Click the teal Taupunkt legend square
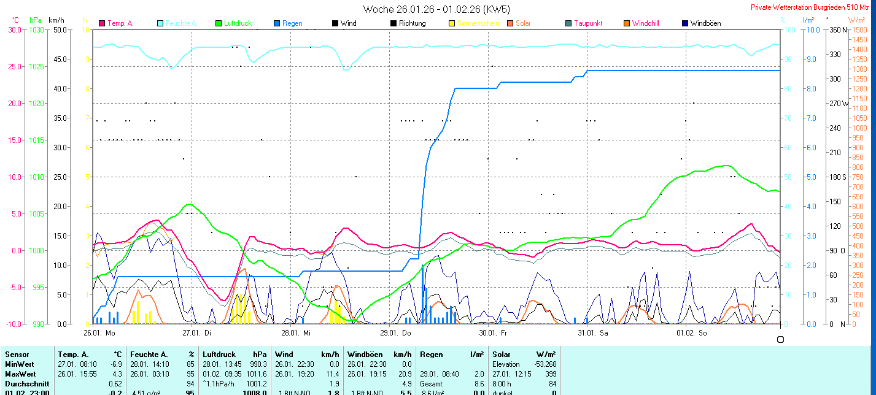This screenshot has height=395, width=876. pyautogui.click(x=568, y=23)
